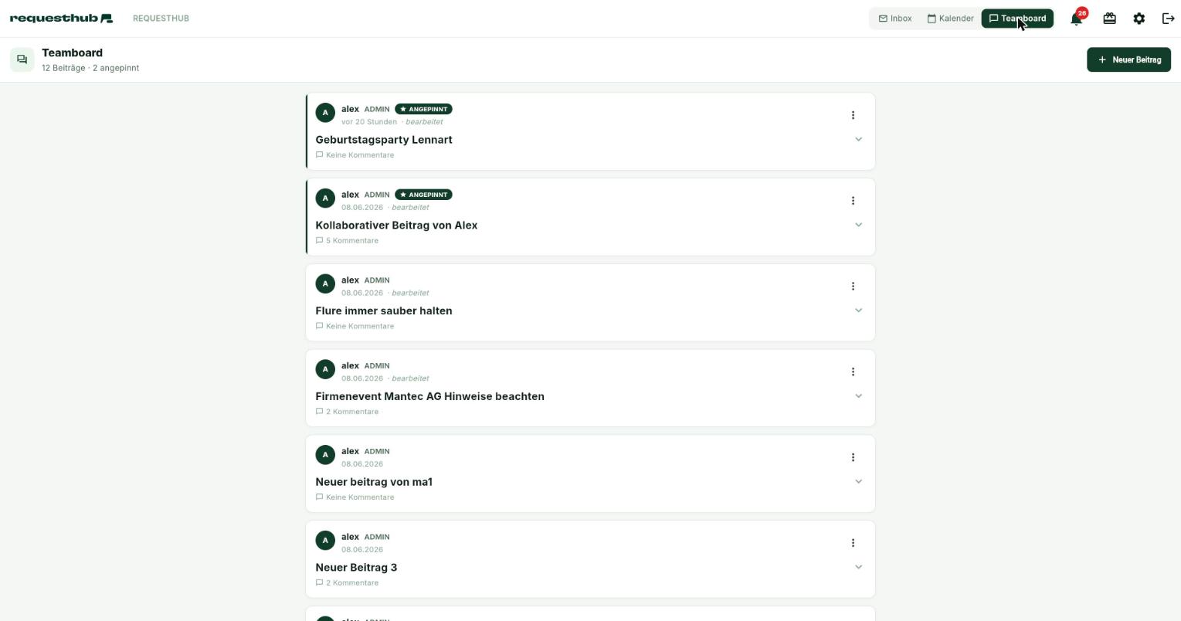Click '12 Beiträge · 2 angepinnt' subtitle
This screenshot has width=1181, height=621.
(90, 68)
